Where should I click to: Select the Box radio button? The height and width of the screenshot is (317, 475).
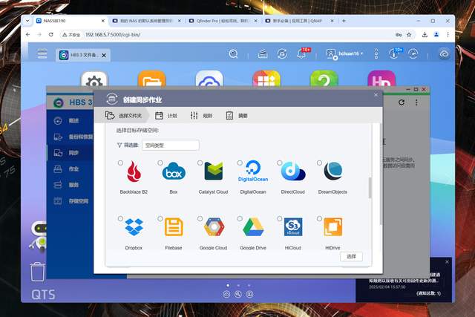pyautogui.click(x=160, y=163)
